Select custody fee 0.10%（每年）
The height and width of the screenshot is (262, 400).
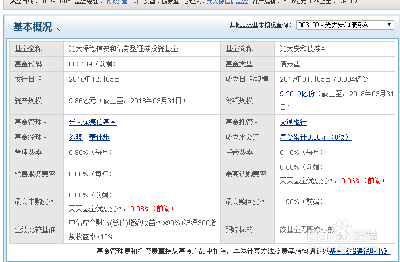[x=302, y=153]
